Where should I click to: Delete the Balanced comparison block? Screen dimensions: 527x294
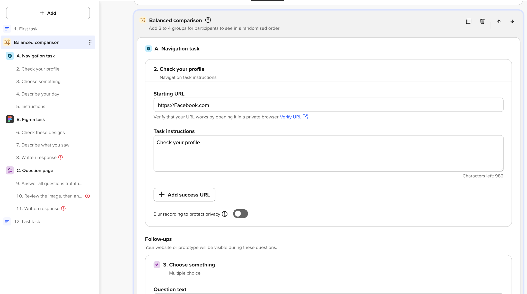[x=482, y=21]
